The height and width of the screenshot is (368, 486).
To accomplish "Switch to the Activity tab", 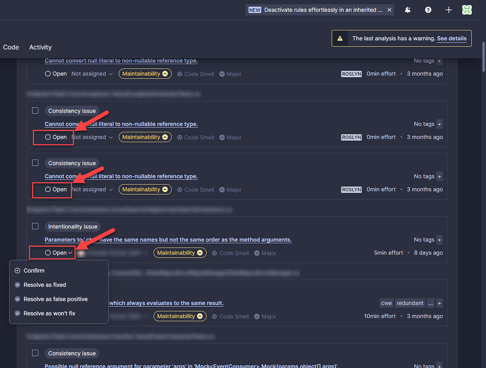I will pos(40,47).
